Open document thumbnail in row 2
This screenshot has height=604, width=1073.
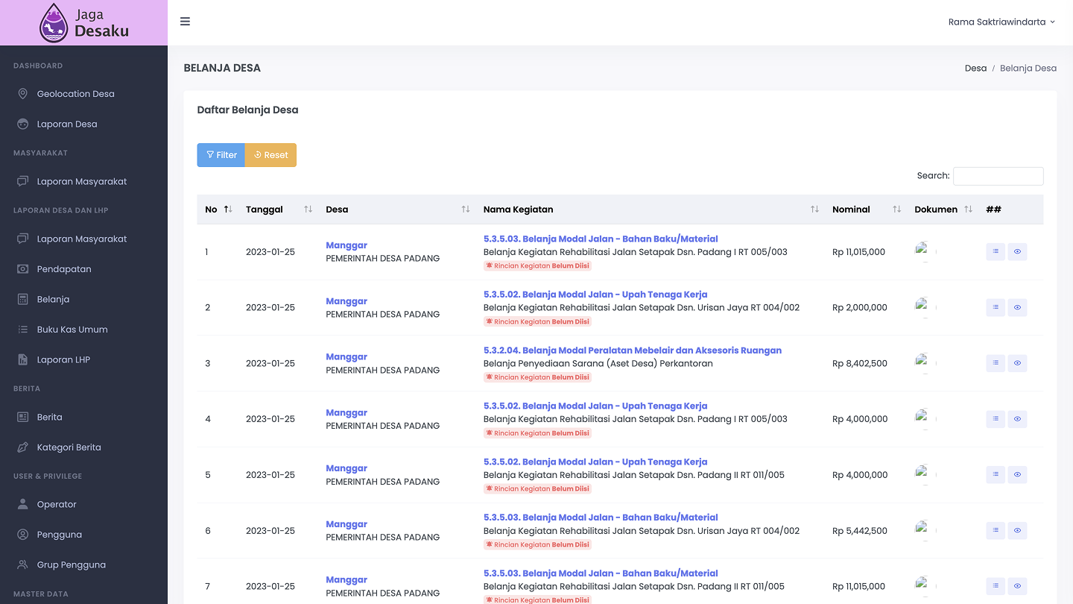925,307
